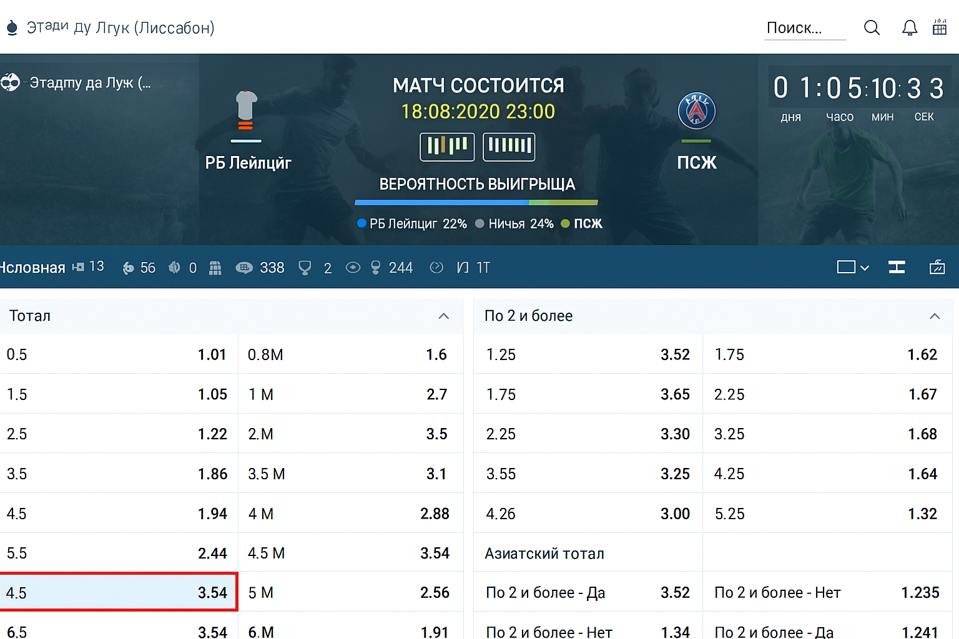Select the statistics layout icon near the right edge
Screen dimensions: 959x639
click(897, 267)
